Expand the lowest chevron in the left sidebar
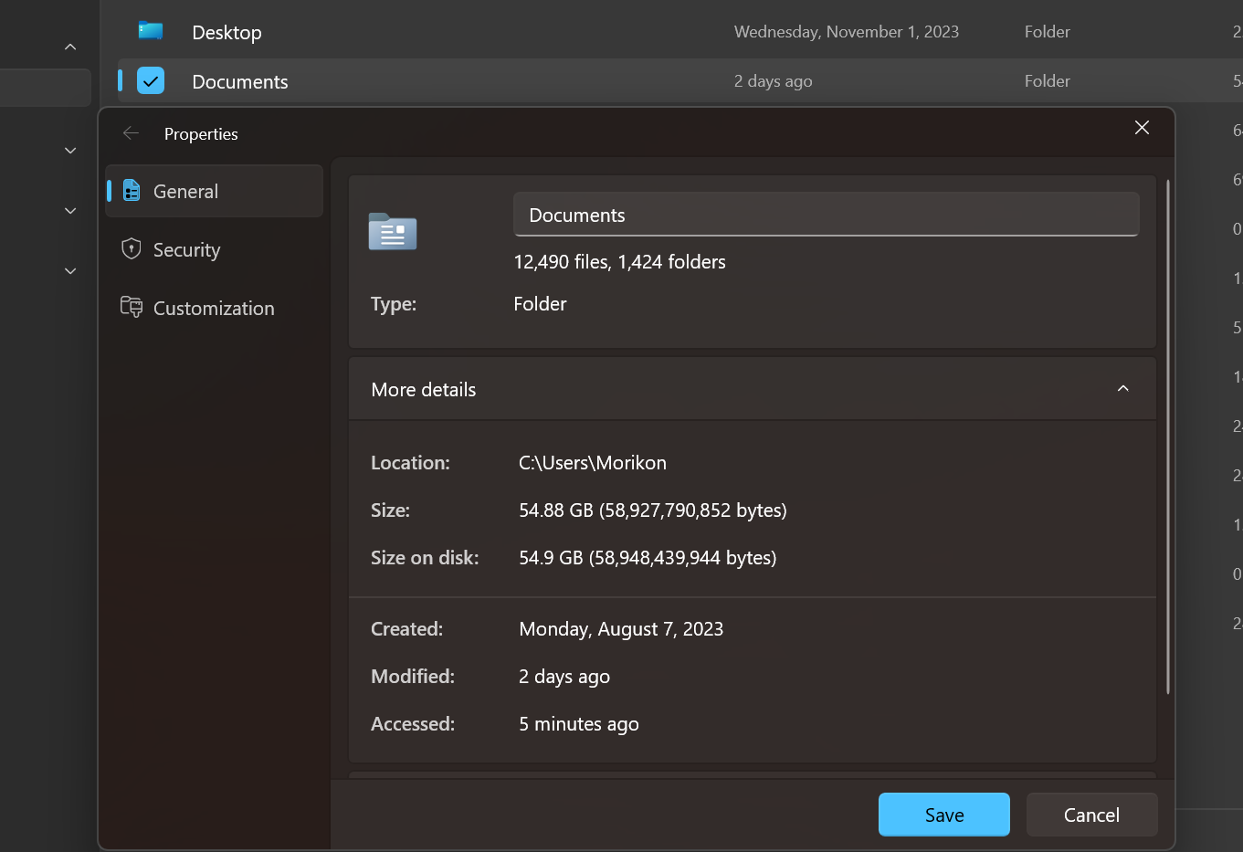Screen dimensions: 1243x852 70,270
